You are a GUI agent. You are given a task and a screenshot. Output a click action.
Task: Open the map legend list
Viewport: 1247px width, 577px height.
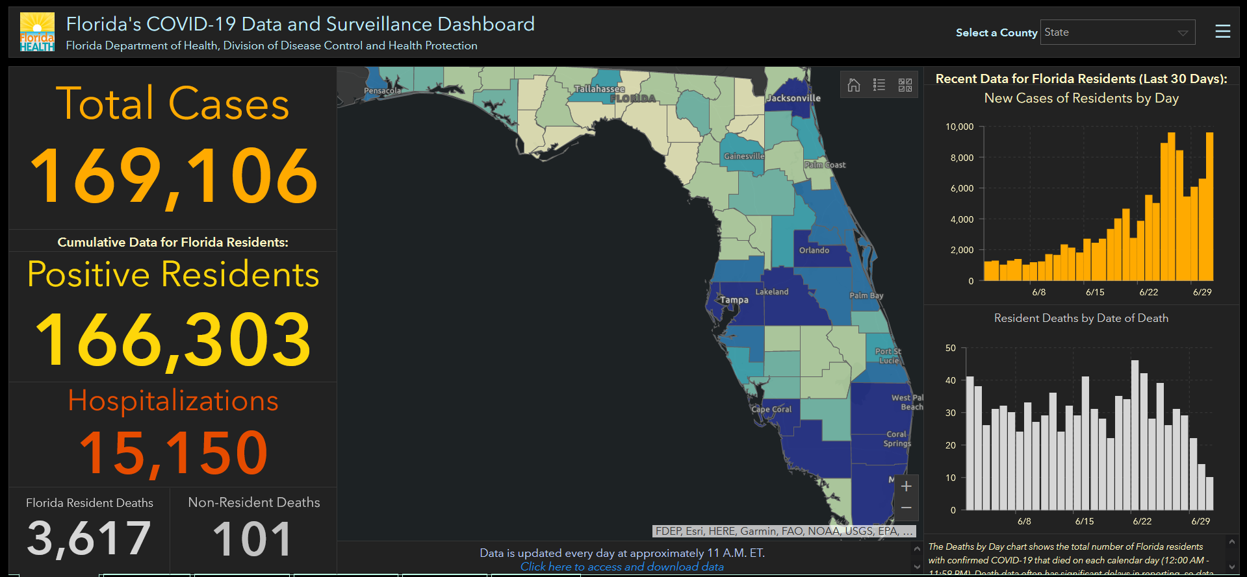coord(879,85)
